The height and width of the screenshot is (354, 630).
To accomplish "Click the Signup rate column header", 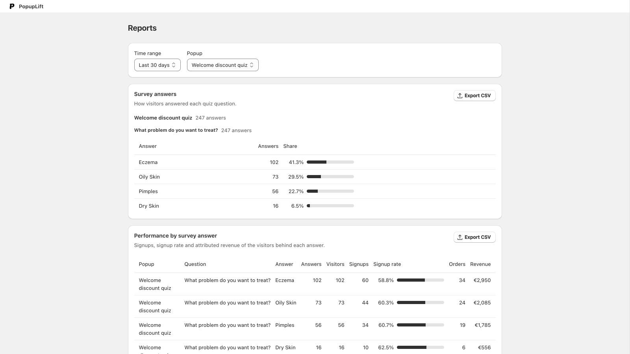I will coord(387,264).
